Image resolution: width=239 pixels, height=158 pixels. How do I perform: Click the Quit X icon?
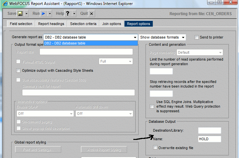tap(92, 13)
